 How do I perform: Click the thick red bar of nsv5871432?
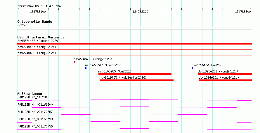tap(134, 44)
